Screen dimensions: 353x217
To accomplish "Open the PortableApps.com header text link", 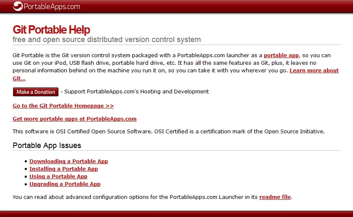I will tap(52, 7).
